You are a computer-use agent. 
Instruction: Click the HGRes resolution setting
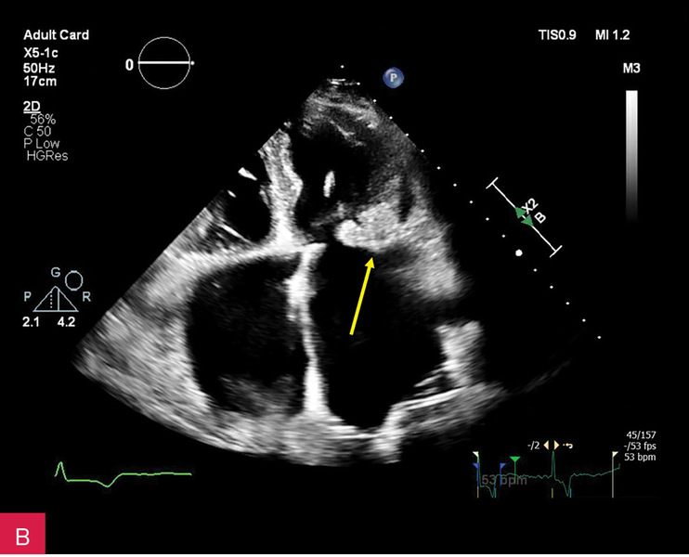(47, 156)
